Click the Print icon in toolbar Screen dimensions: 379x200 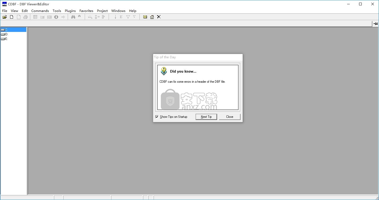(x=26, y=17)
